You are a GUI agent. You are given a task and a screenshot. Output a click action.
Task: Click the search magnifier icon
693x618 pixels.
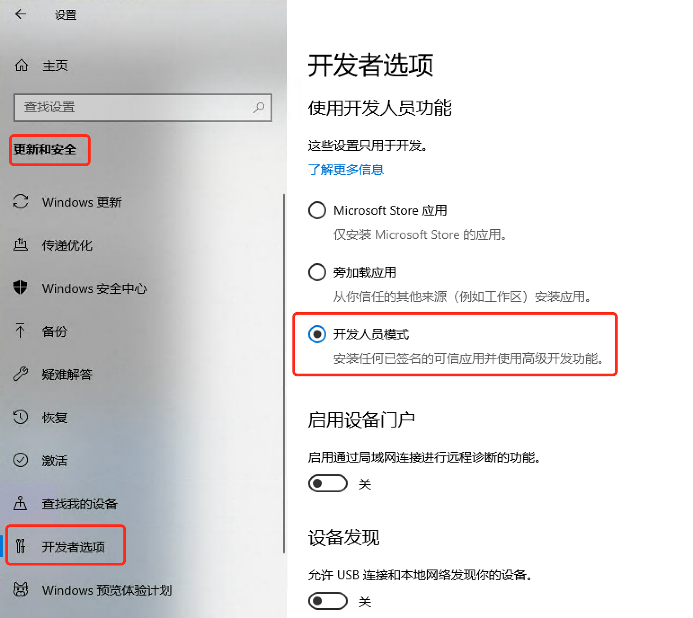(x=259, y=107)
